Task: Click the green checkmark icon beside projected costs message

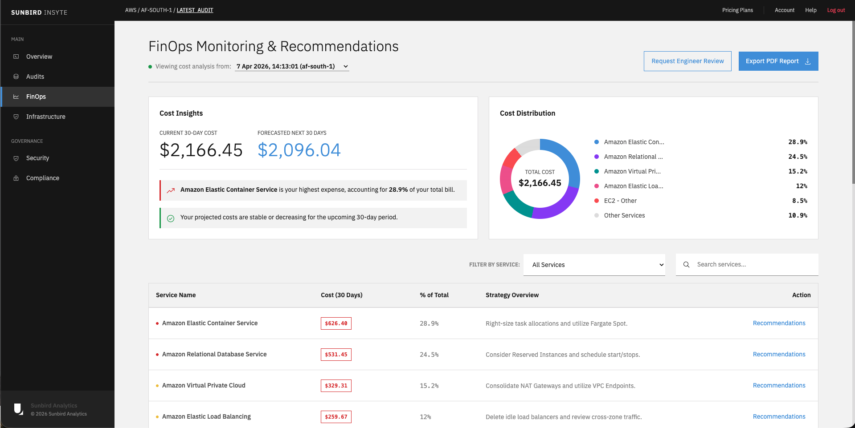Action: (x=170, y=218)
